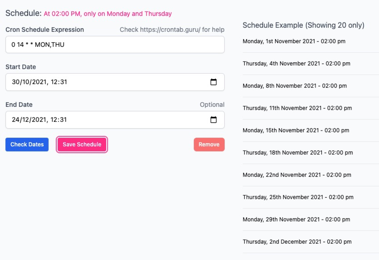The height and width of the screenshot is (260, 379).
Task: Open the Start Date calendar picker icon
Action: point(213,82)
